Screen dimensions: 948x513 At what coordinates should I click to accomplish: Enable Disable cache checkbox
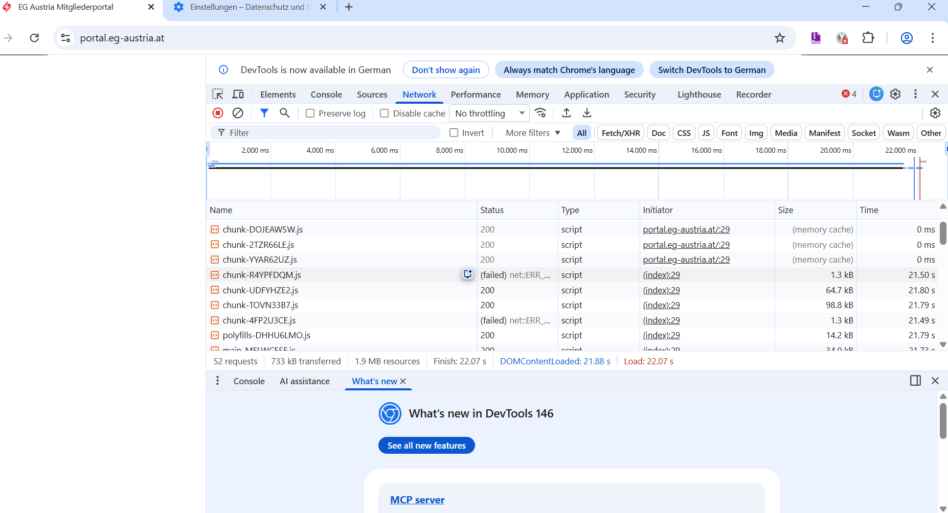coord(385,113)
